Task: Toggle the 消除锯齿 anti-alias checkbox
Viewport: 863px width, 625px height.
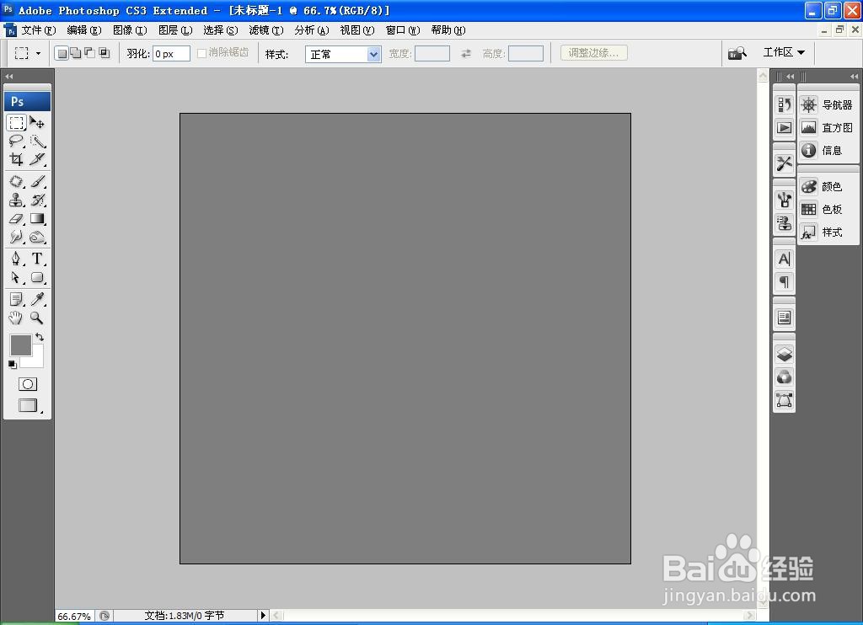Action: coord(201,53)
